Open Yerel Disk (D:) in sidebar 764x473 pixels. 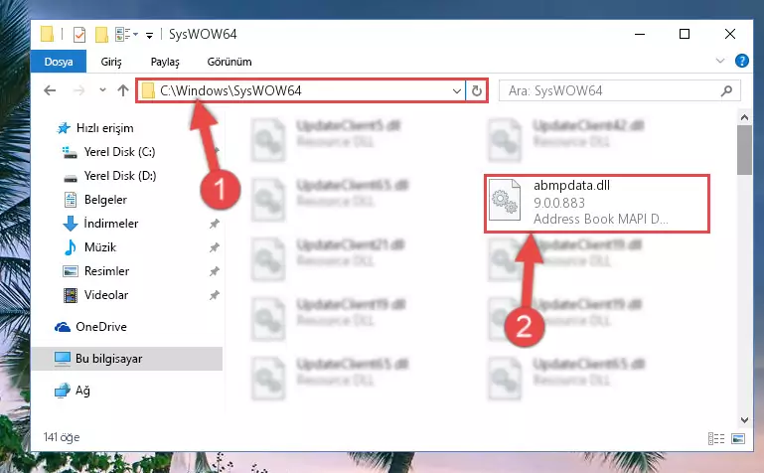tap(120, 176)
